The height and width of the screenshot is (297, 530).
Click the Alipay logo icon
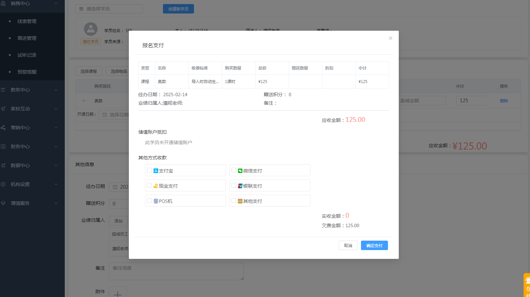click(x=156, y=171)
